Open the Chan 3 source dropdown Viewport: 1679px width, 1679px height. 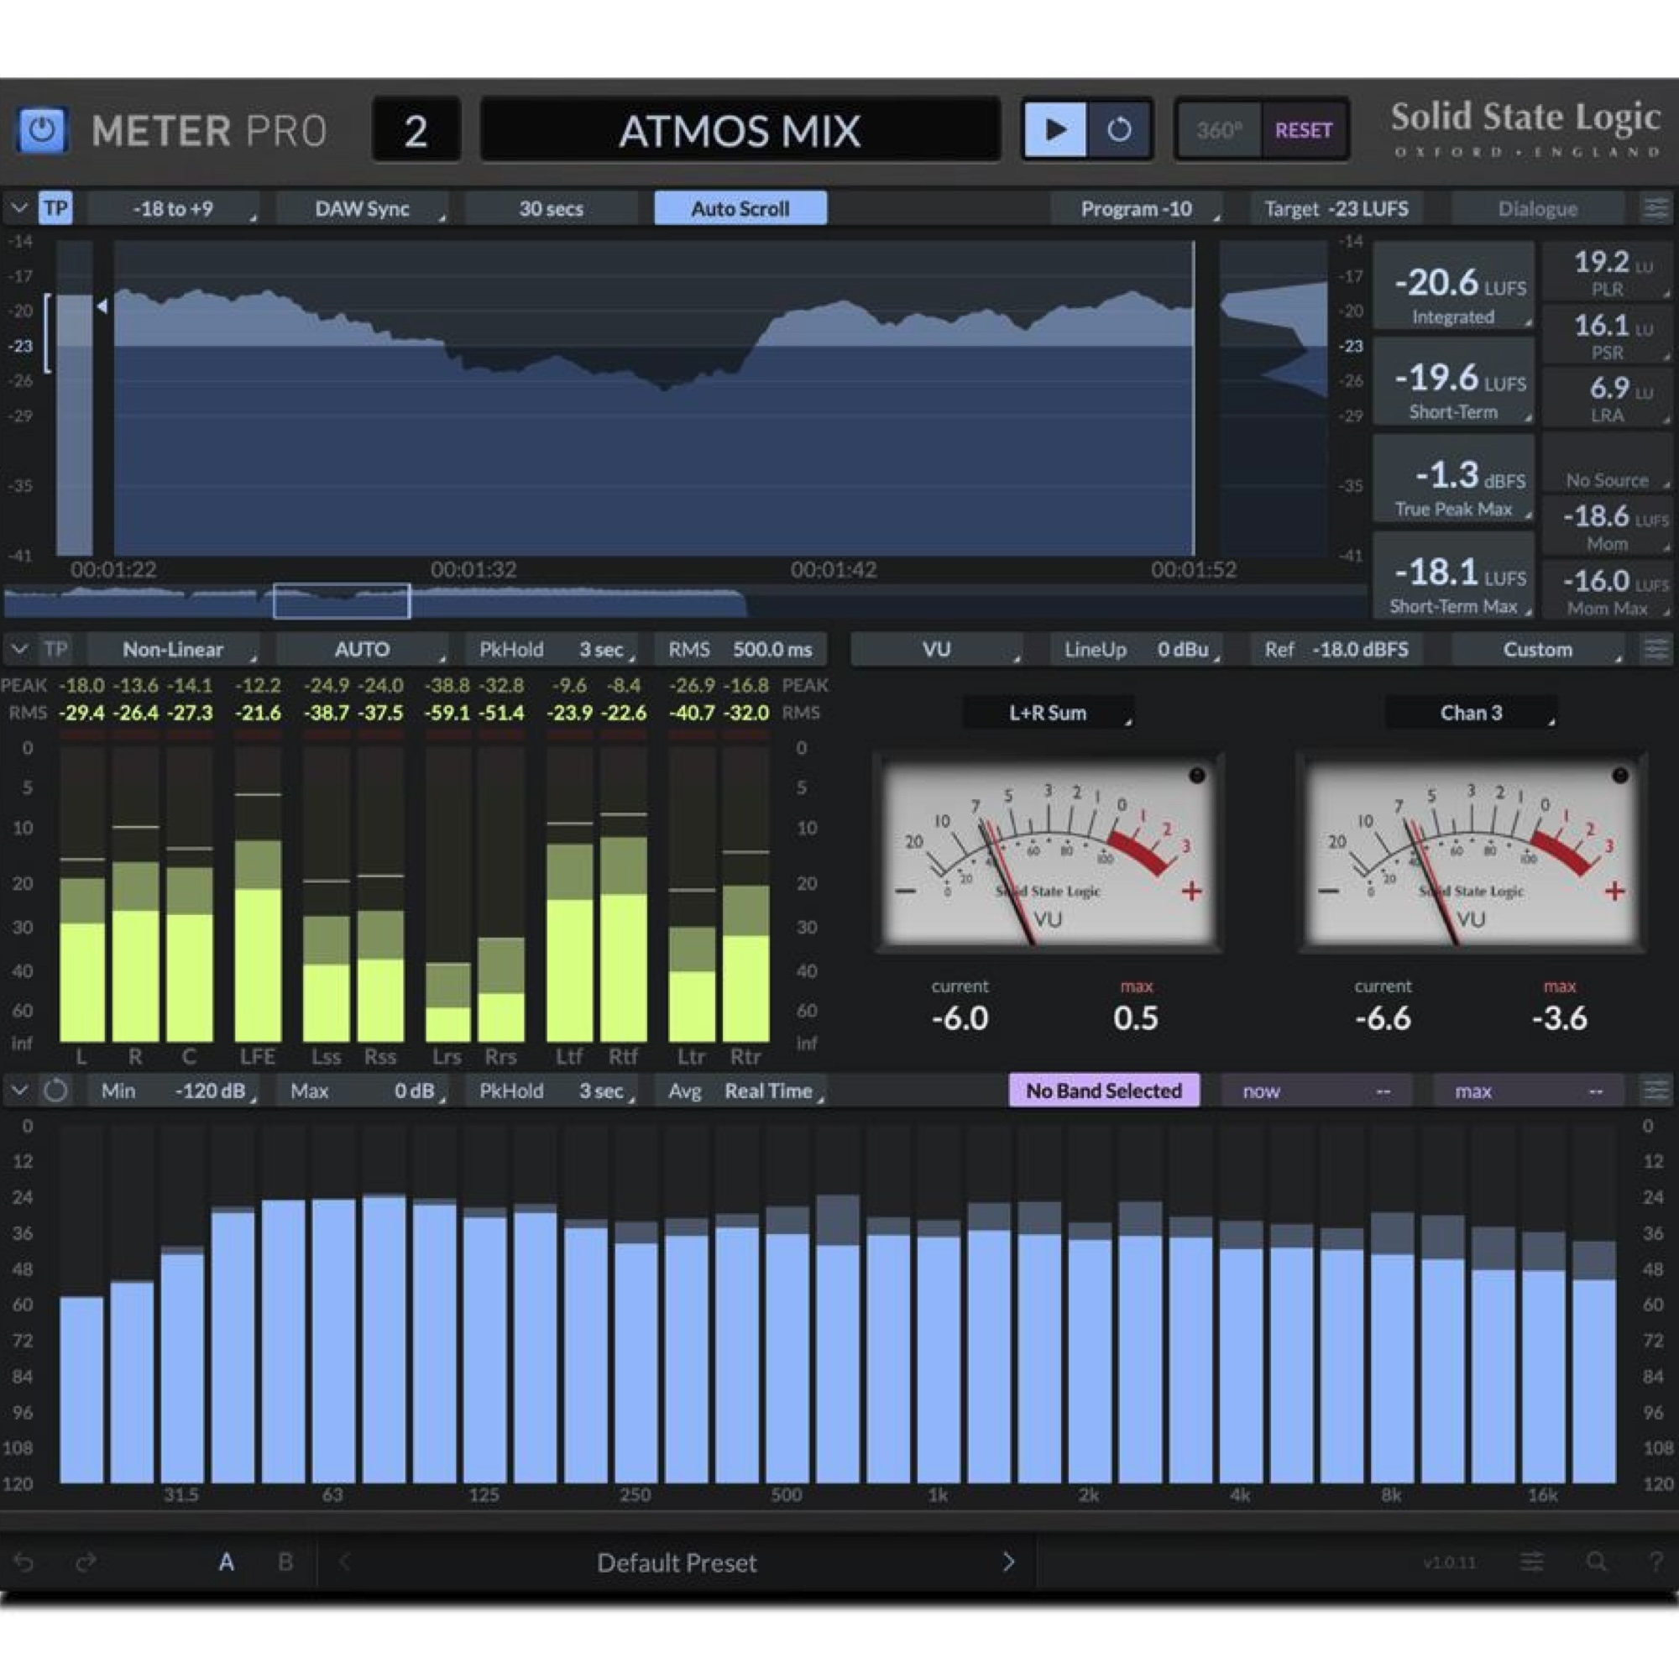(x=1471, y=713)
